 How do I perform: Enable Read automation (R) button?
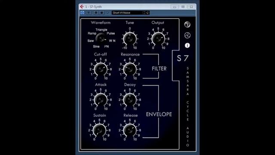(x=96, y=12)
